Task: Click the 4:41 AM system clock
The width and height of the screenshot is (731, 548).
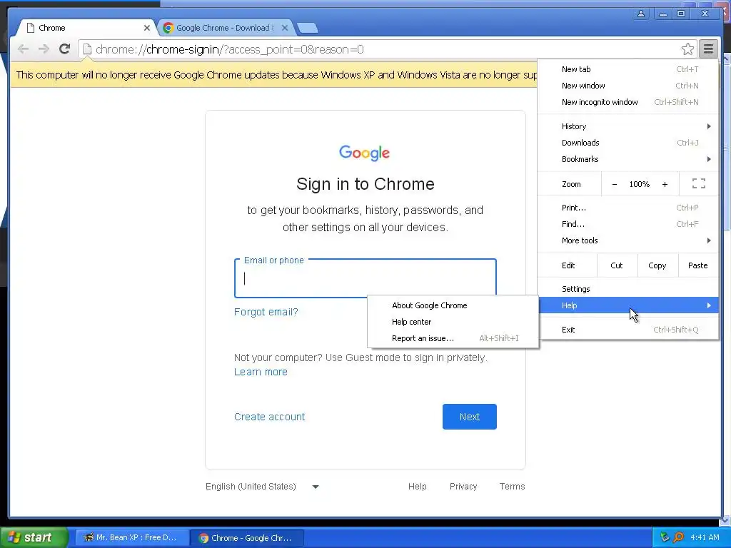Action: [x=705, y=537]
